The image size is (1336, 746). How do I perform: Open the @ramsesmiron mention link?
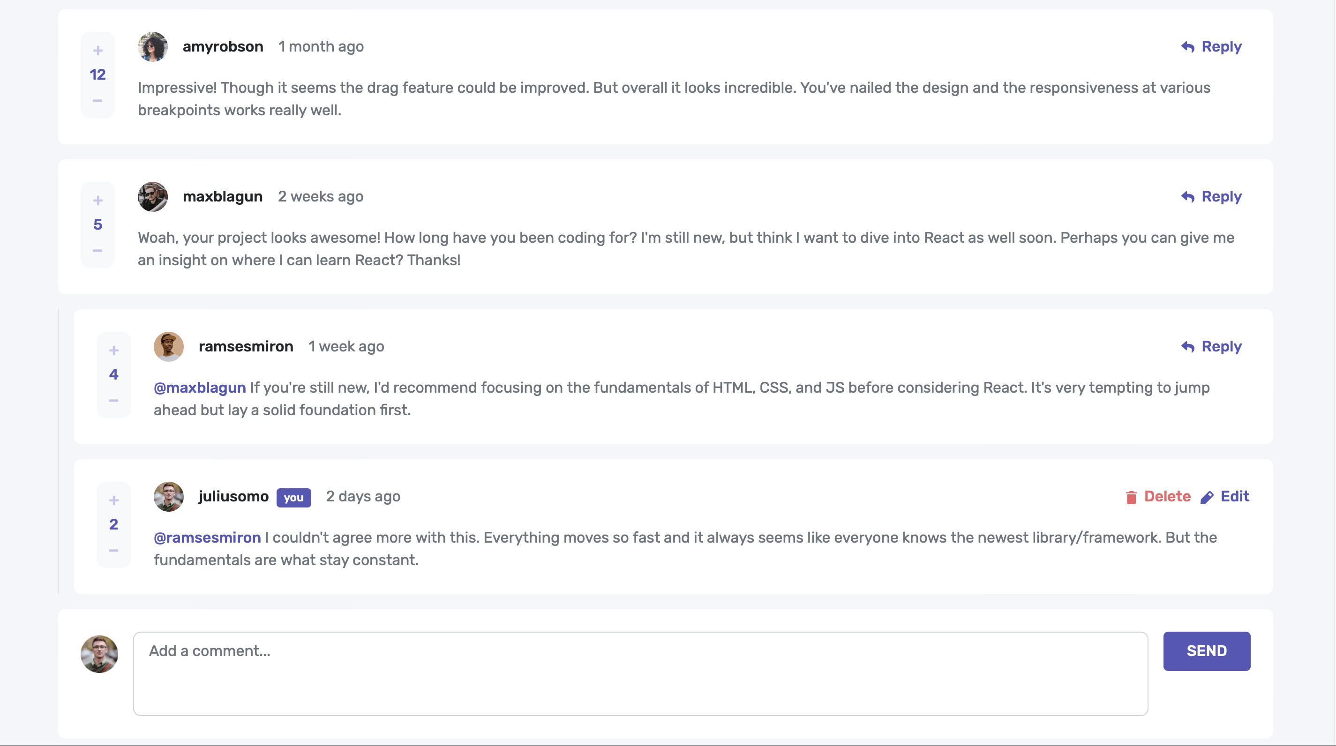(x=208, y=537)
